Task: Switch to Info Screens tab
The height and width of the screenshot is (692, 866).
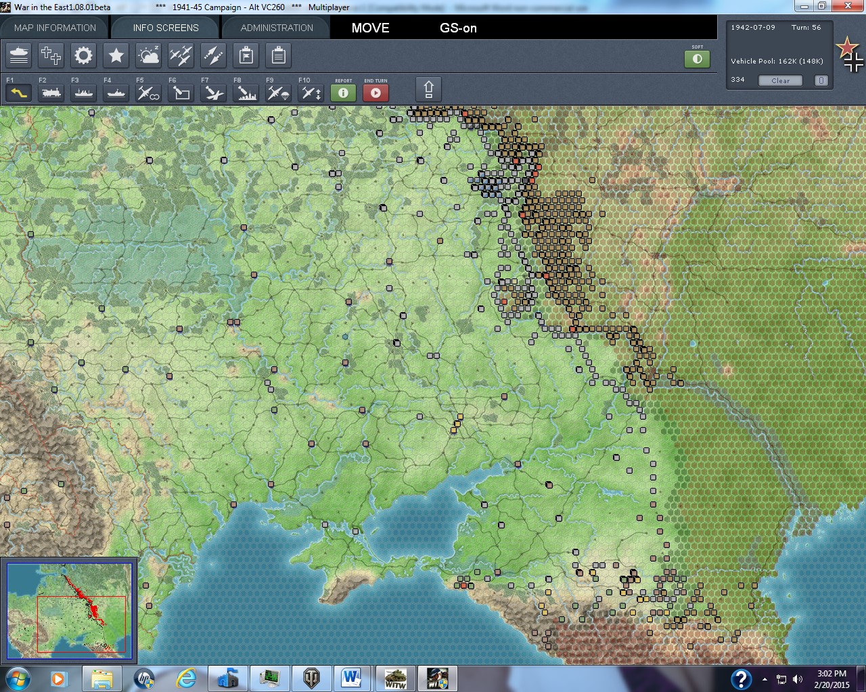Action: tap(166, 28)
